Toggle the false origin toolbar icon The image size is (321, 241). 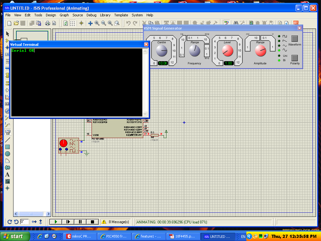point(81,23)
